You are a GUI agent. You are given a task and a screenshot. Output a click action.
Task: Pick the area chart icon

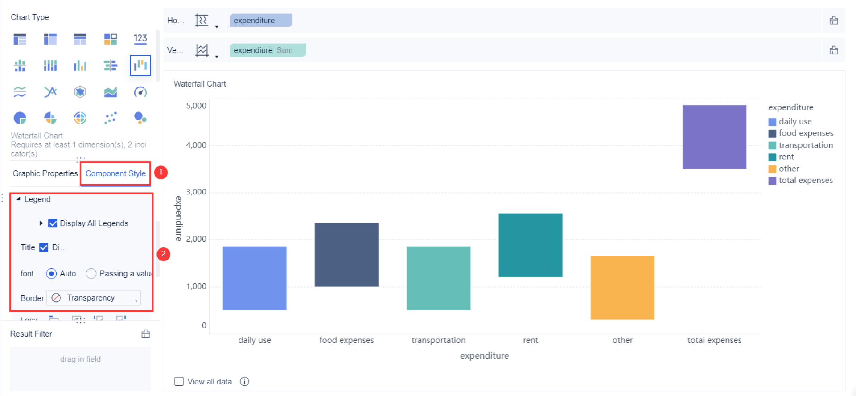tap(111, 92)
